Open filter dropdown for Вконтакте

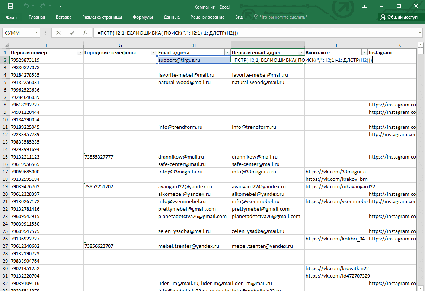tap(364, 52)
